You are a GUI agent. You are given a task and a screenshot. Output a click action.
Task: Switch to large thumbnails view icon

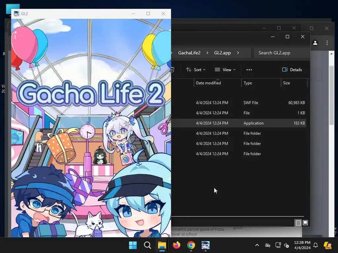pyautogui.click(x=305, y=223)
